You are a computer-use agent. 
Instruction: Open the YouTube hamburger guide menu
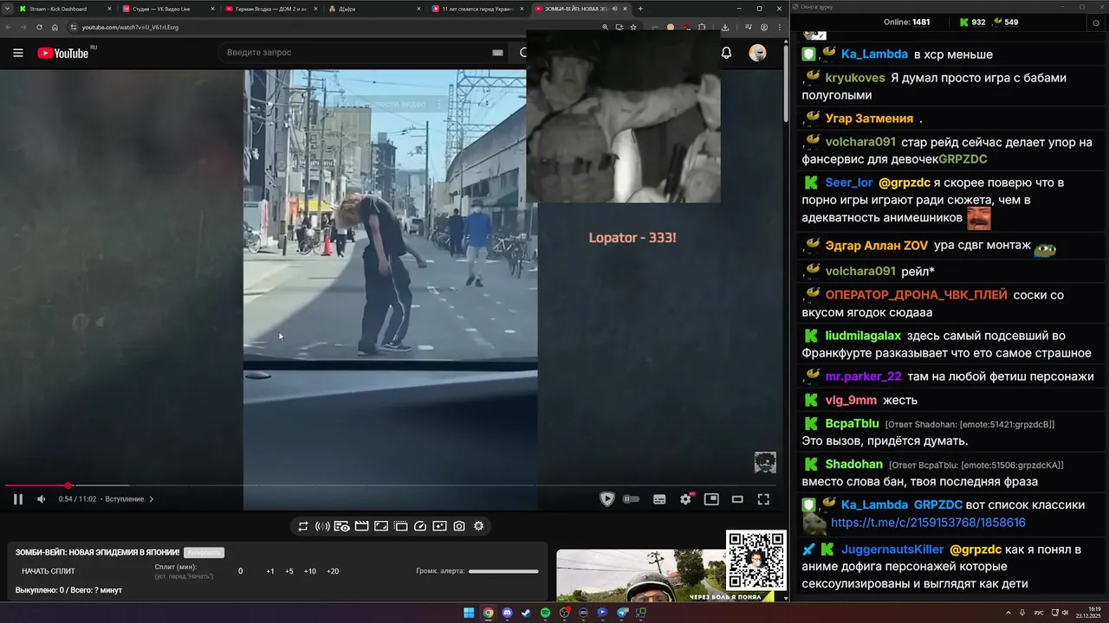tap(18, 53)
